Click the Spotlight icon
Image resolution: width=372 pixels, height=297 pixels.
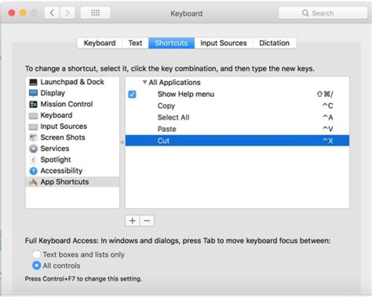click(x=33, y=160)
